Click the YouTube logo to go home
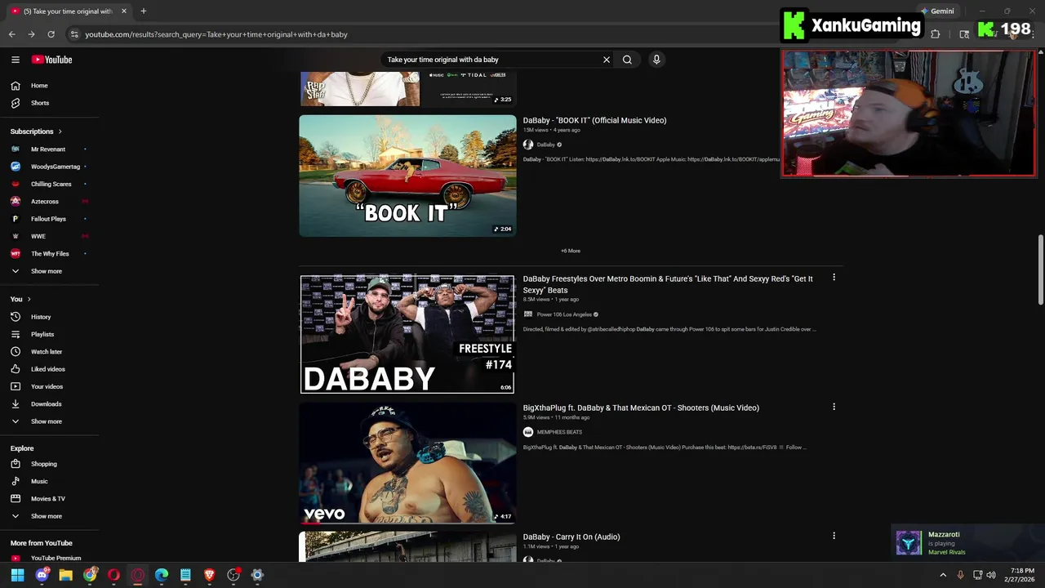 tap(52, 60)
